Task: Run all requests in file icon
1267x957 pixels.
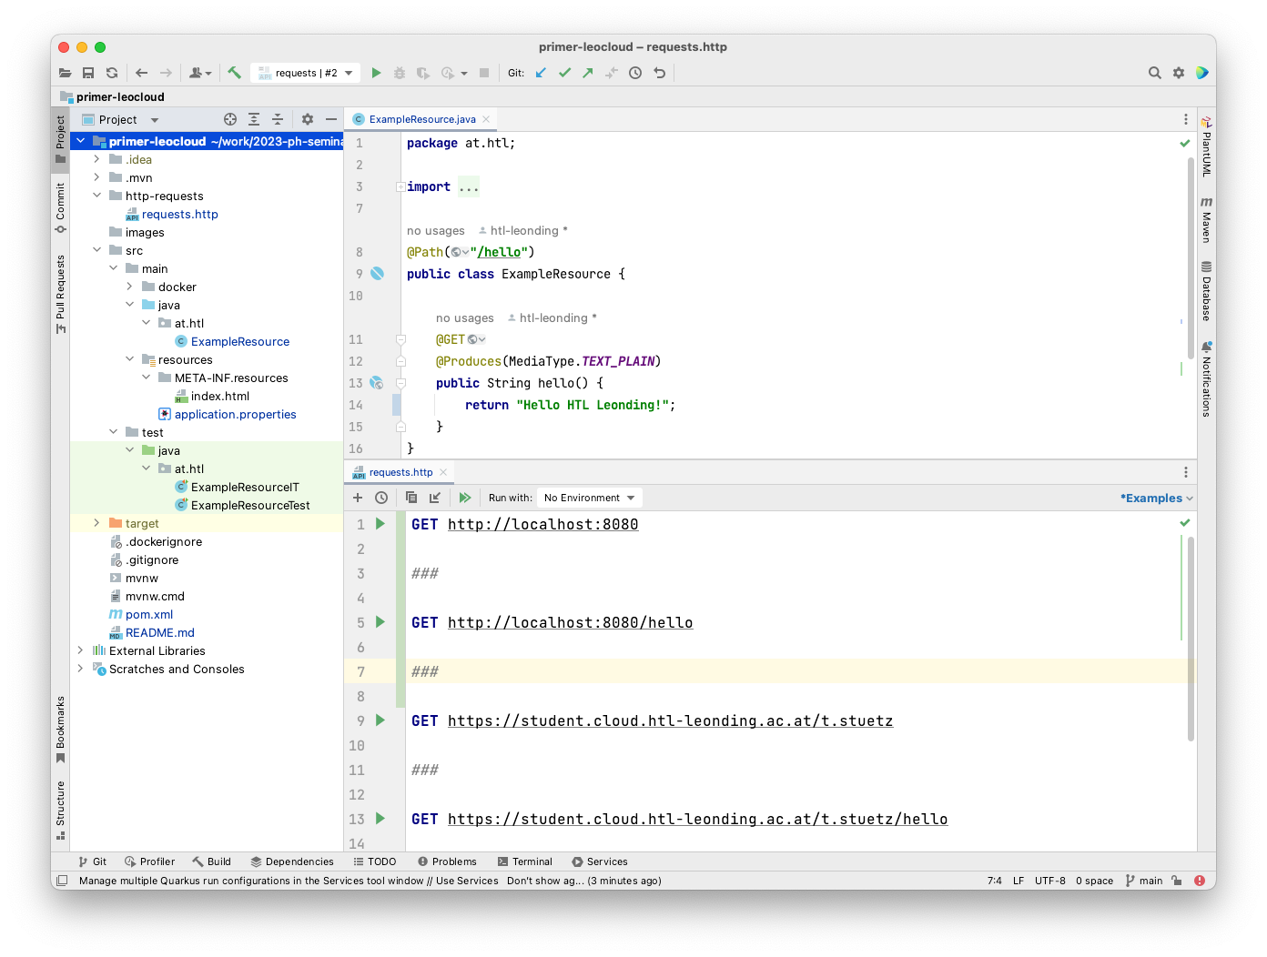Action: pos(465,498)
